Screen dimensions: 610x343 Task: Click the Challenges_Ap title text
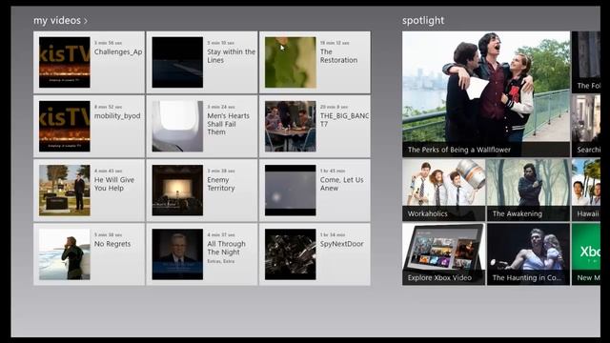click(118, 52)
